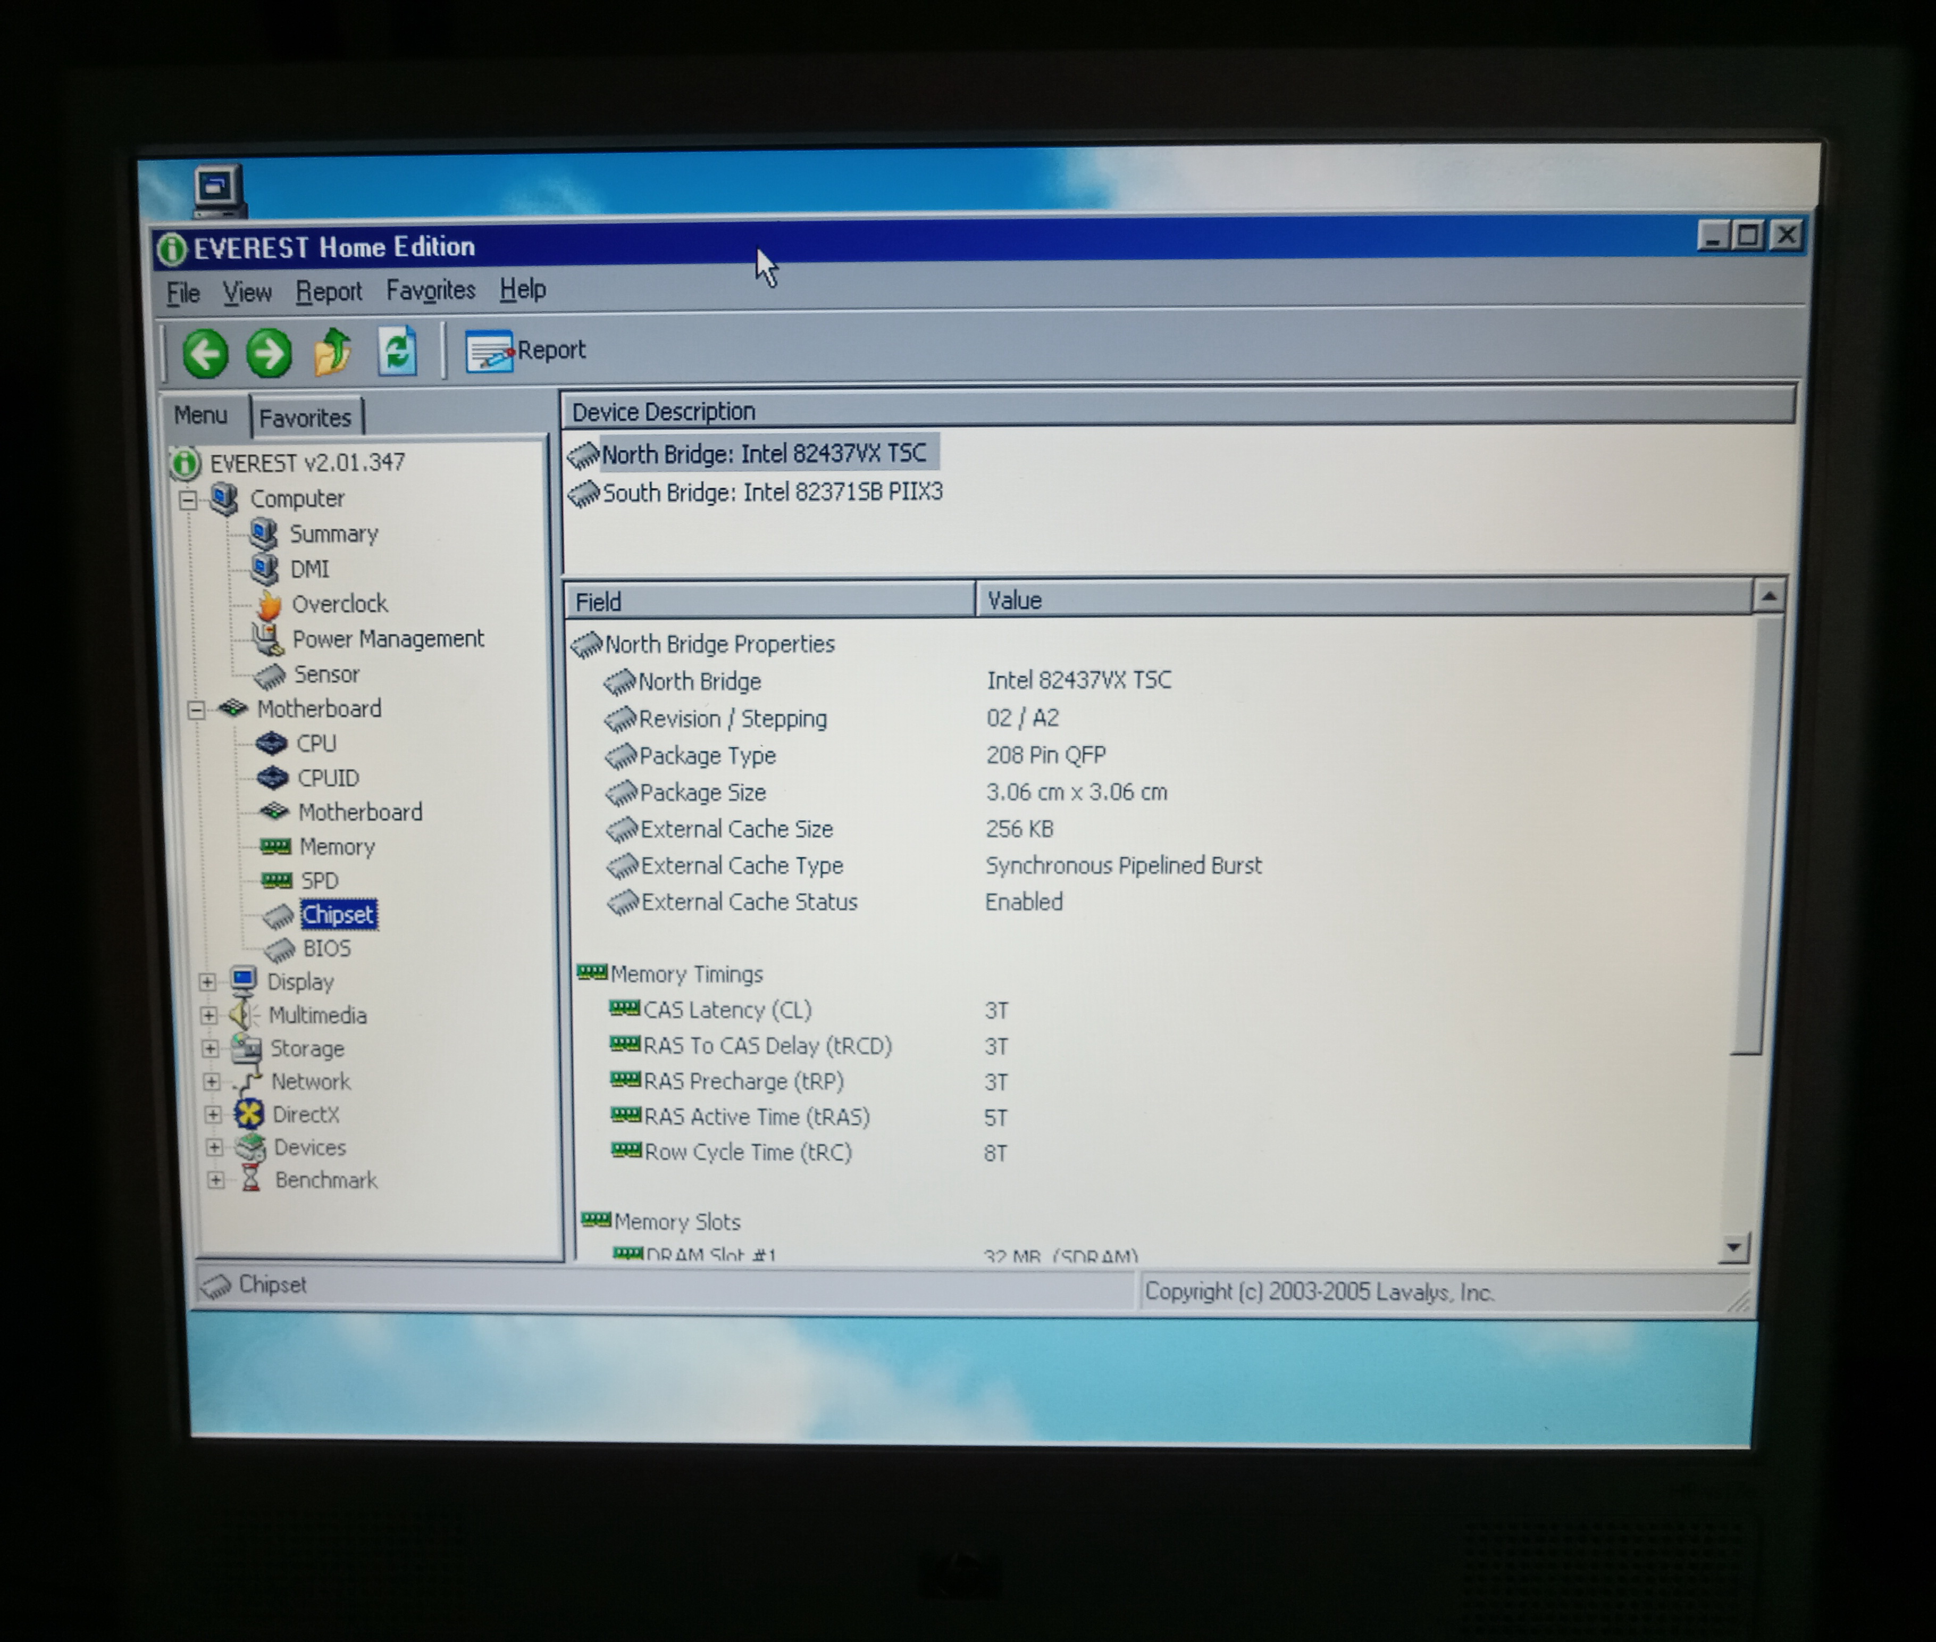
Task: Collapse the Motherboard tree node
Action: coord(195,710)
